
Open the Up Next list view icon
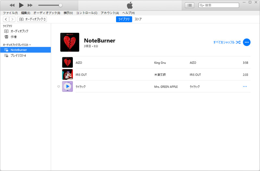189,5
